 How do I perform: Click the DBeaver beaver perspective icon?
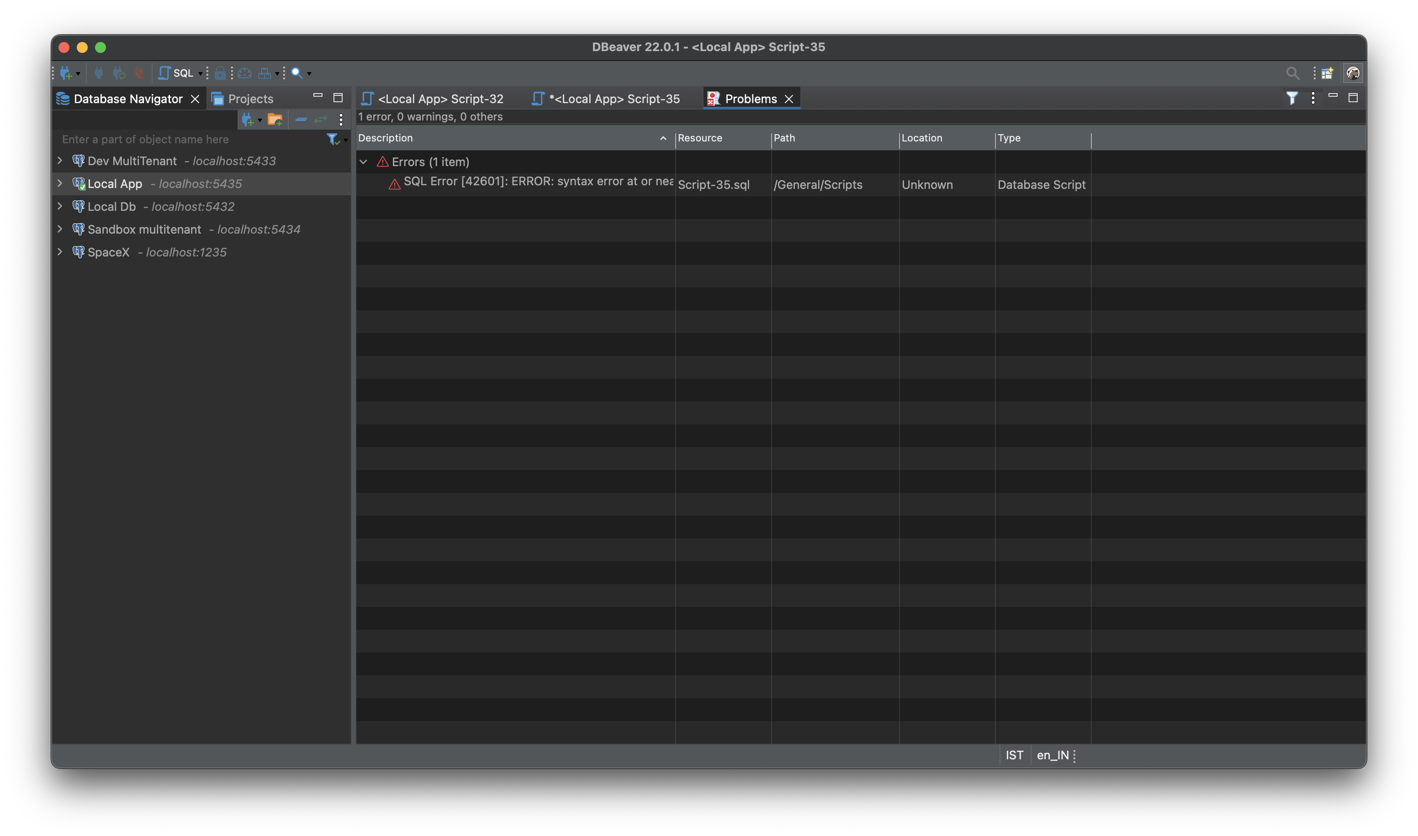click(1353, 73)
